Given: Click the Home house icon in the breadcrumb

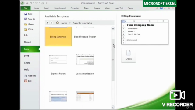Looking at the screenshot, I should pos(57,23).
